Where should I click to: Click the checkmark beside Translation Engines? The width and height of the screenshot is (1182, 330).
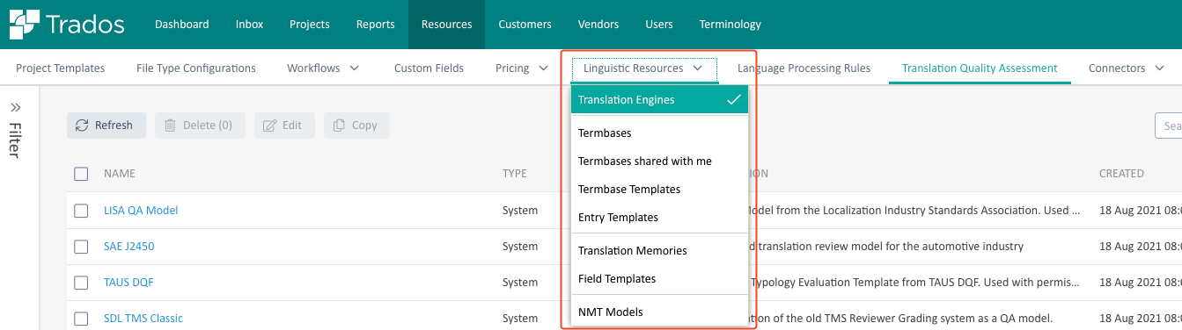coord(734,100)
